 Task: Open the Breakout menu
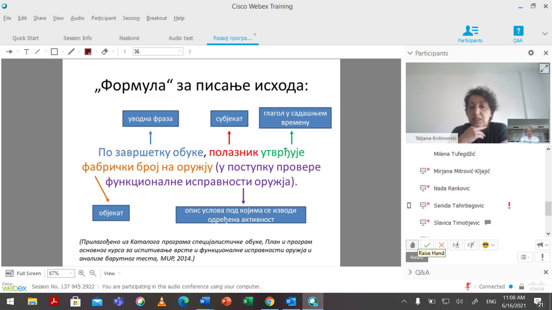coord(156,18)
